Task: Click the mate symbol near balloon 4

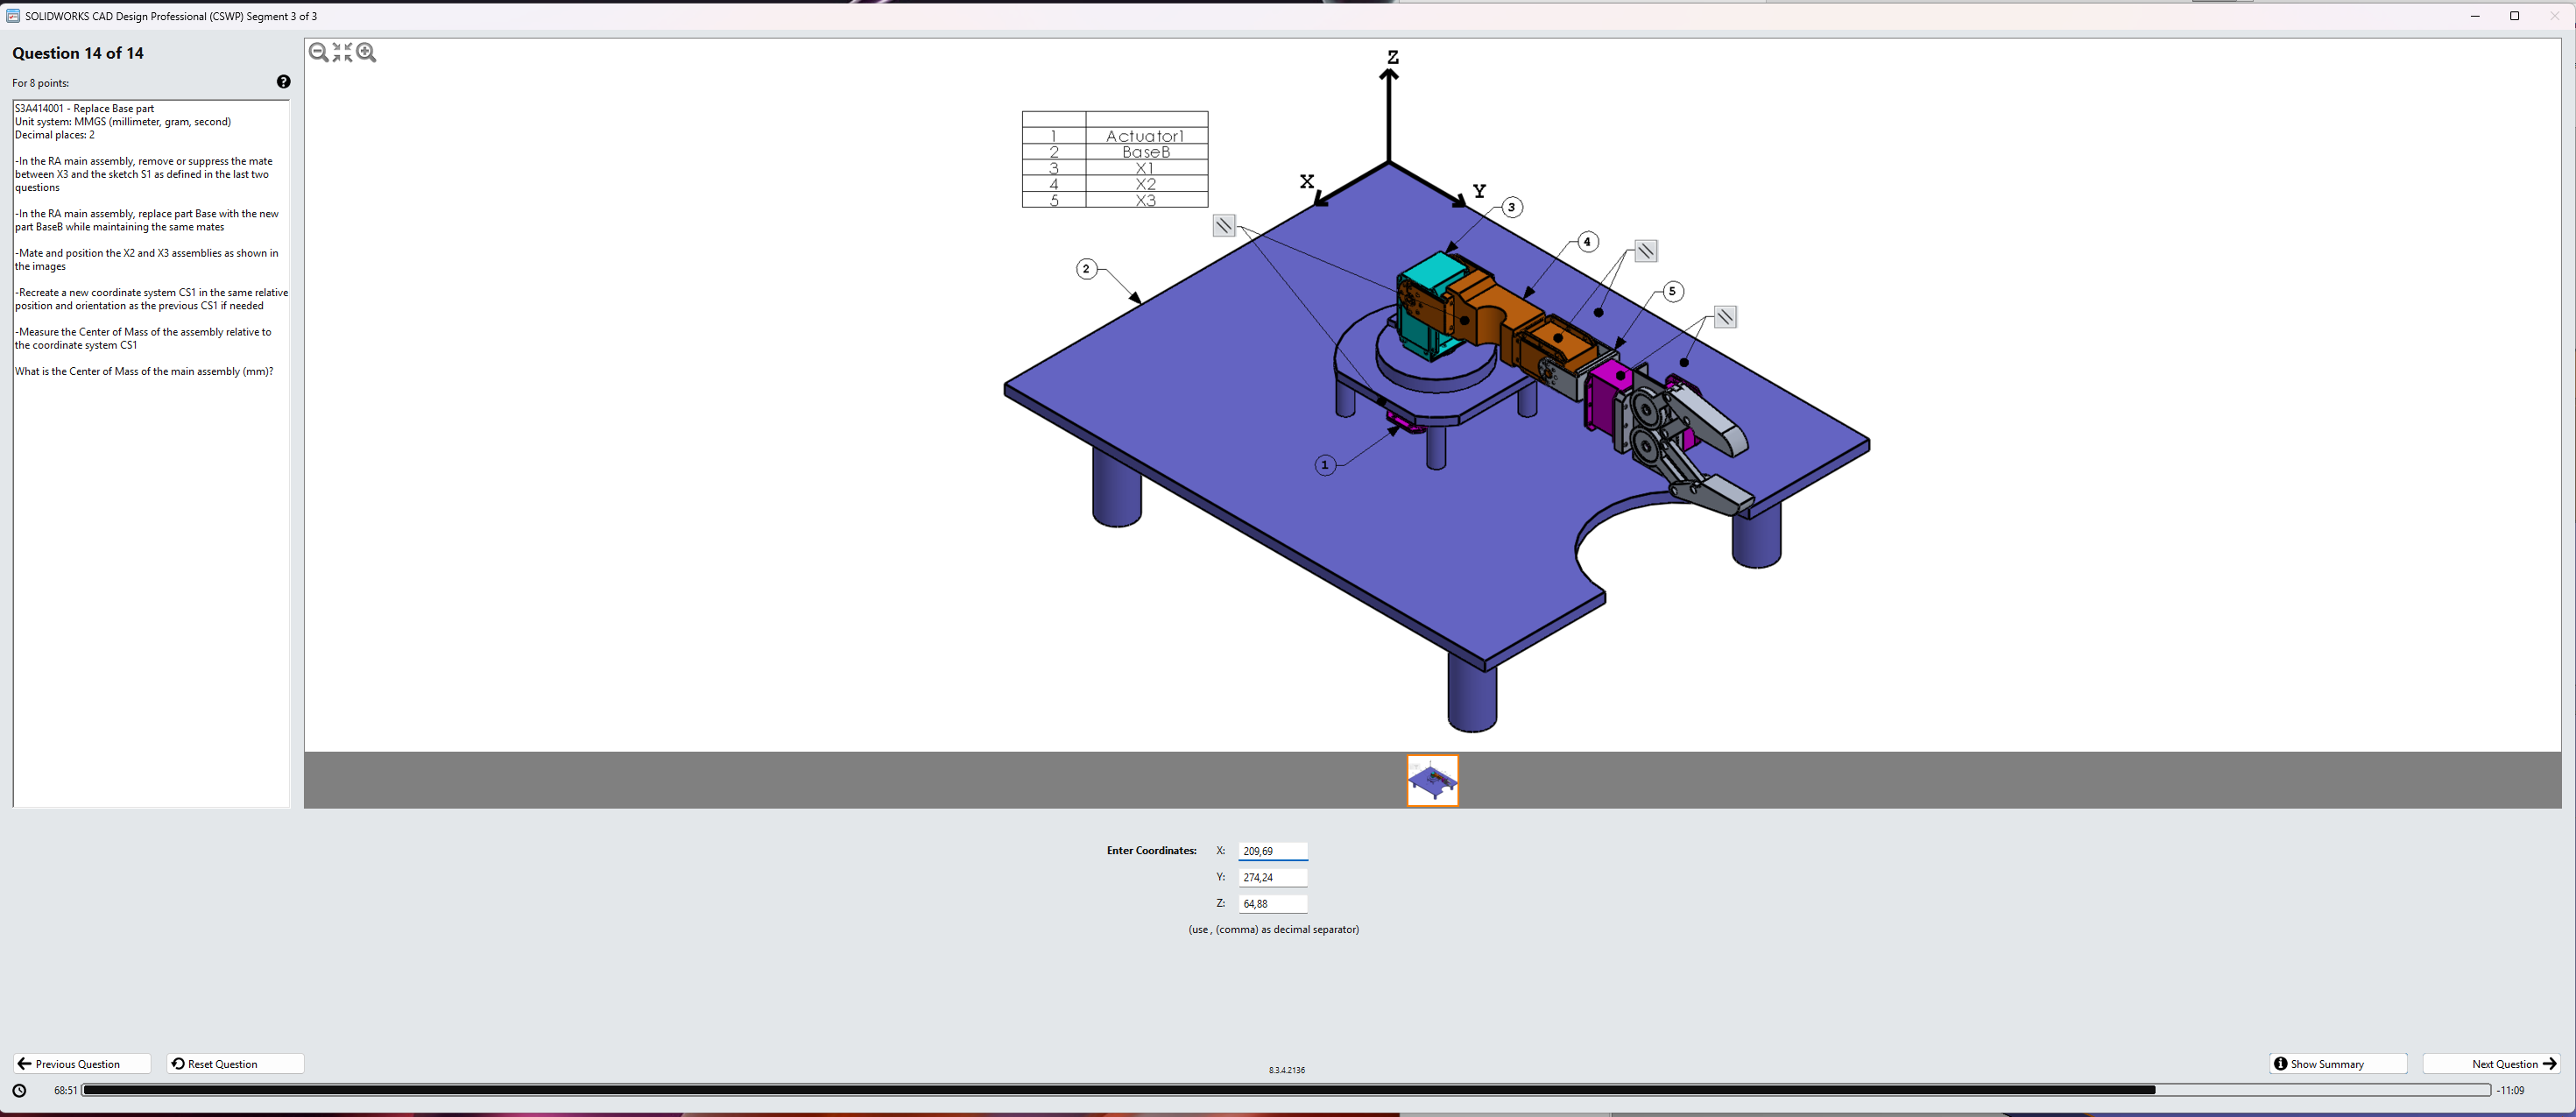Action: tap(1645, 252)
